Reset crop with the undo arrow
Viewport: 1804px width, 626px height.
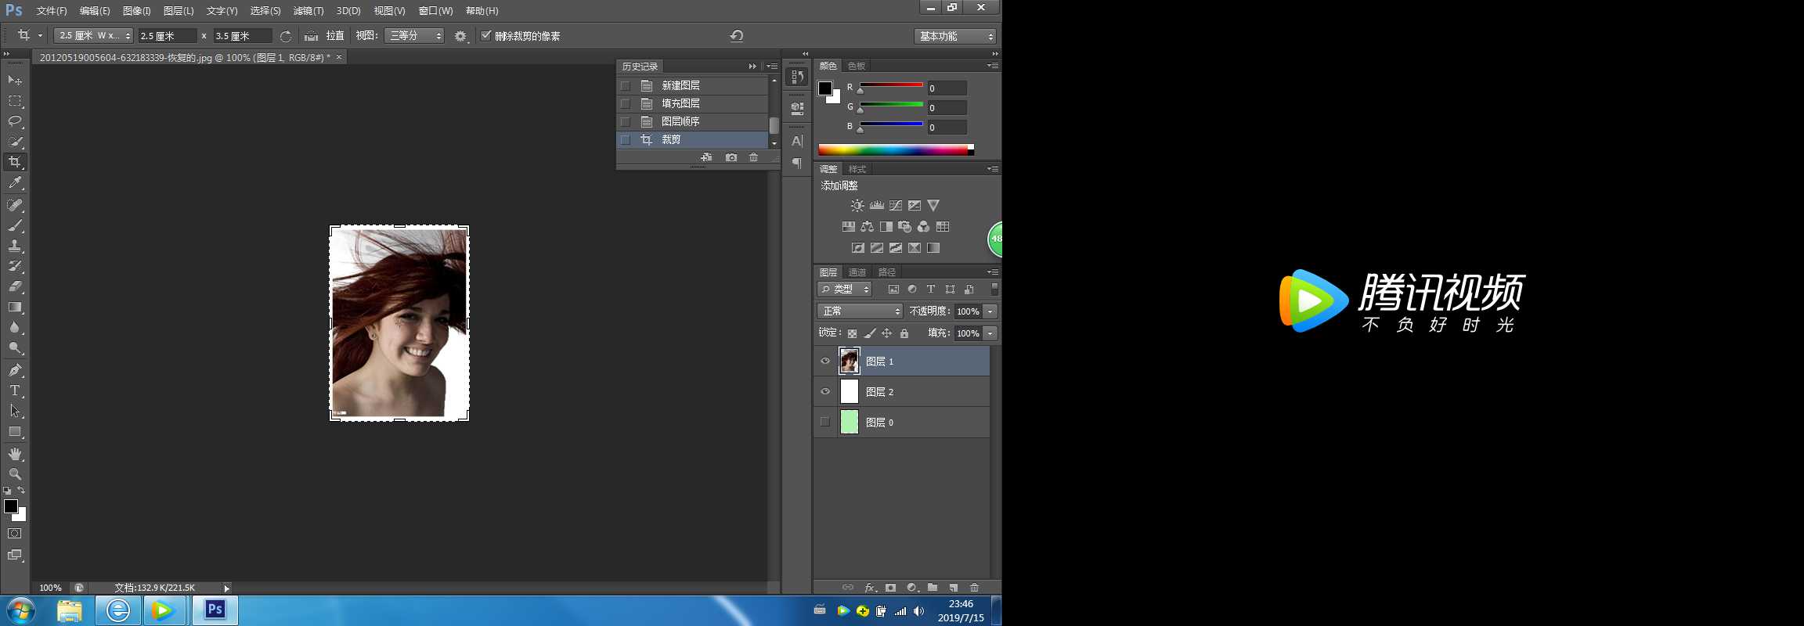pos(737,36)
